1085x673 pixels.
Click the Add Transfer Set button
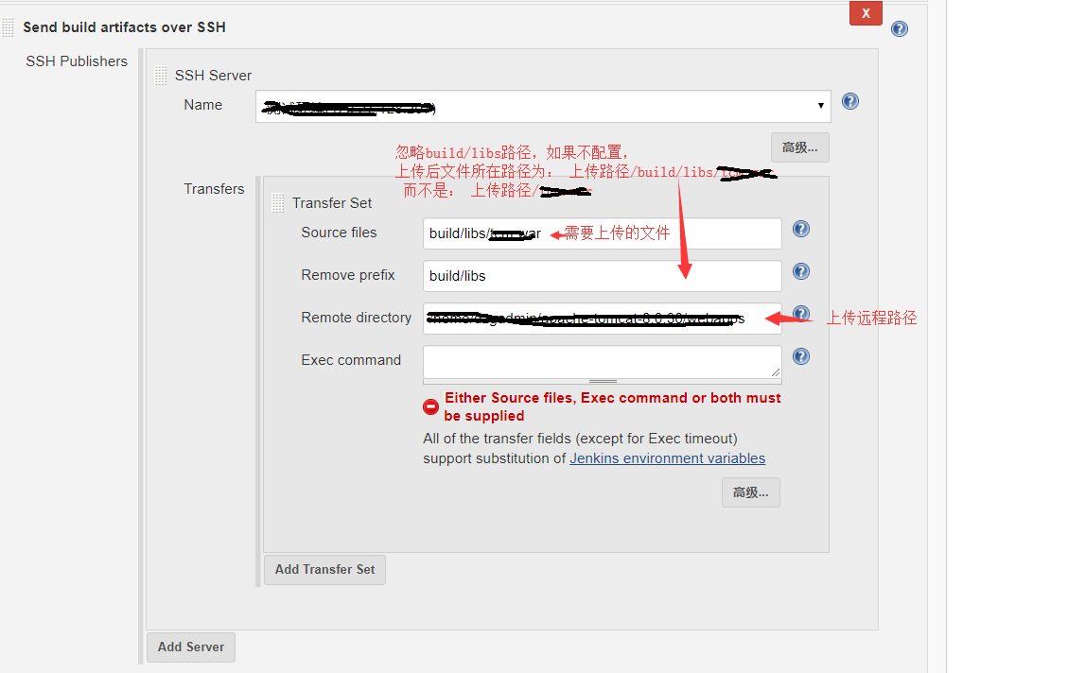pos(324,569)
